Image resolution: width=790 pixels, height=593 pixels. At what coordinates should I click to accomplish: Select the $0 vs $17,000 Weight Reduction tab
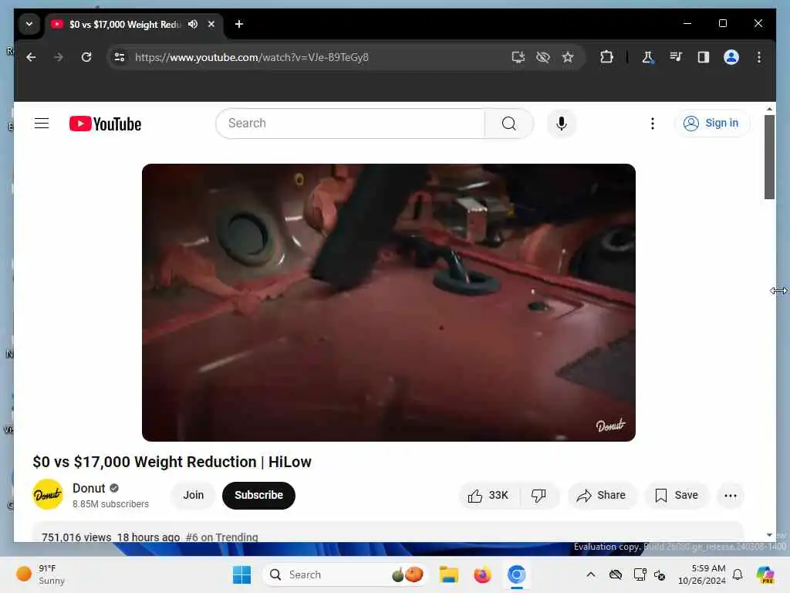click(x=124, y=24)
